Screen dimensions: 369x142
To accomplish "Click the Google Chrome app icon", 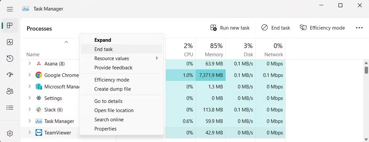I will (x=38, y=75).
